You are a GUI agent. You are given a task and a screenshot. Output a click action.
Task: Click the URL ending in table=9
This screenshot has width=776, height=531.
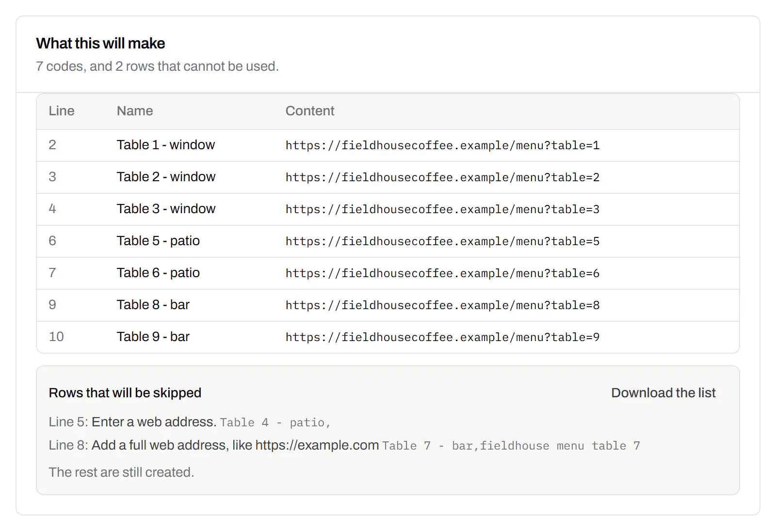click(442, 337)
